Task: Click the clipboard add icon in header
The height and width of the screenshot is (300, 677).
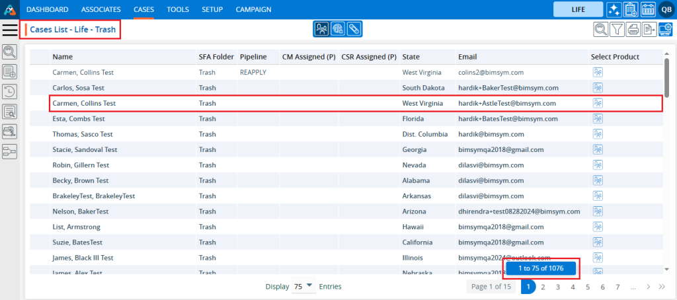Action: (630, 9)
